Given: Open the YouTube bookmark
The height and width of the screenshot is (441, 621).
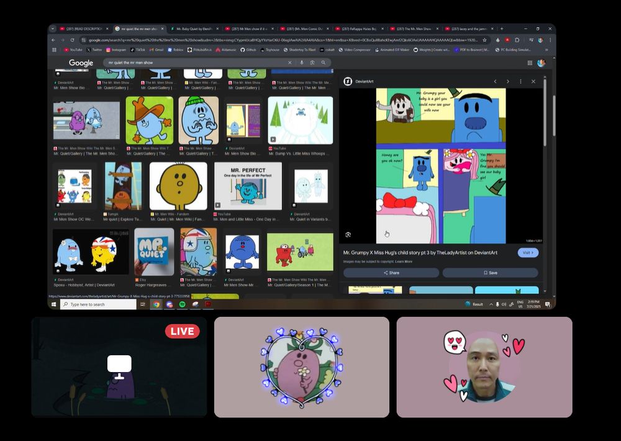Looking at the screenshot, I should (73, 50).
